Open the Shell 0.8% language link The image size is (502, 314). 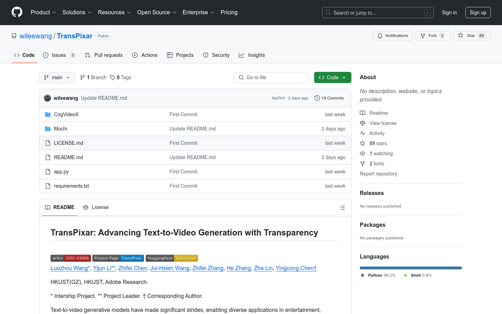(x=418, y=275)
